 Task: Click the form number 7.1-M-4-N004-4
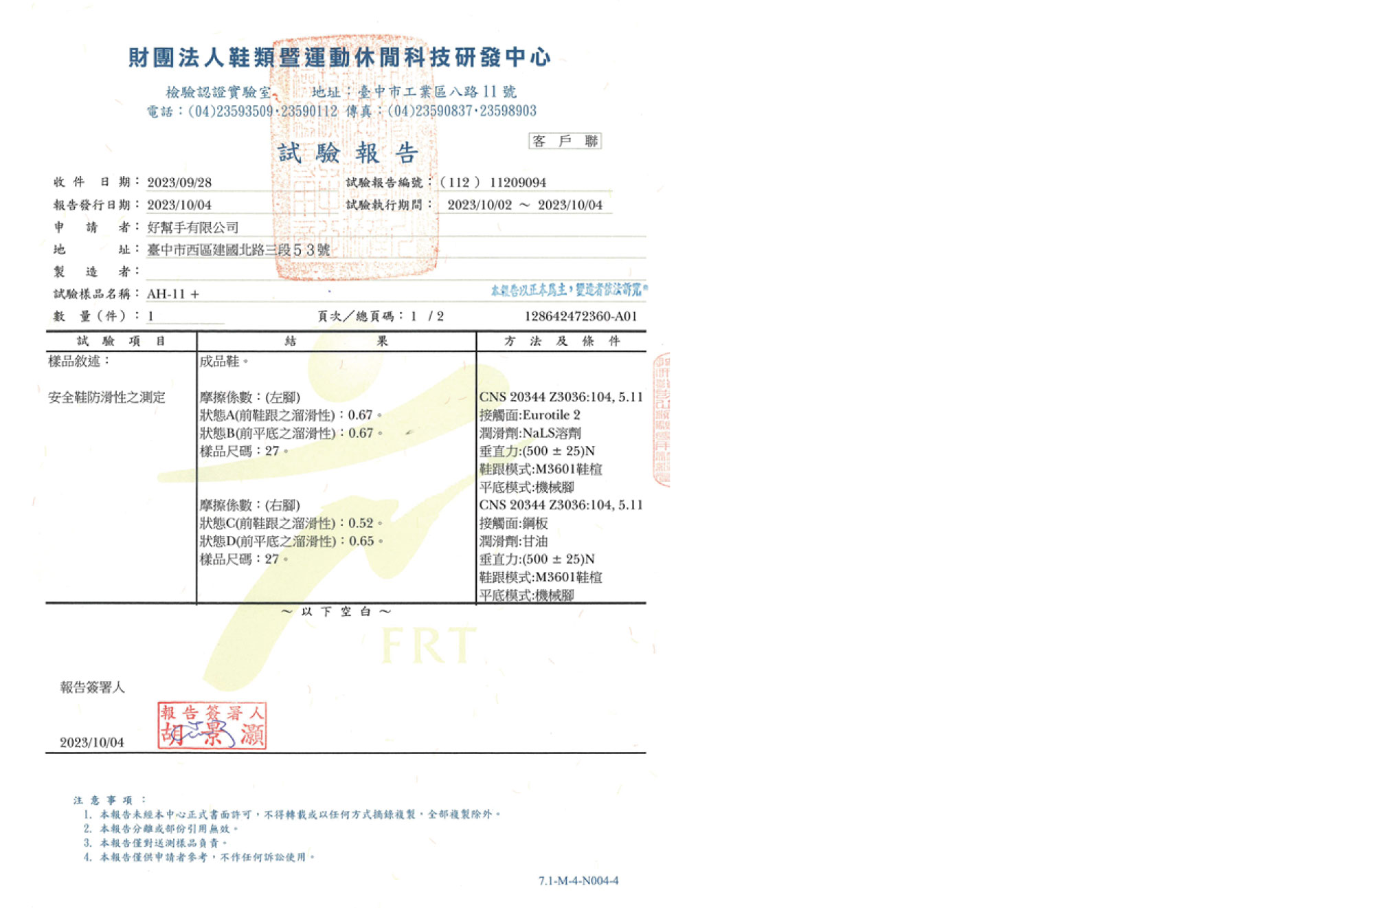coord(578,881)
